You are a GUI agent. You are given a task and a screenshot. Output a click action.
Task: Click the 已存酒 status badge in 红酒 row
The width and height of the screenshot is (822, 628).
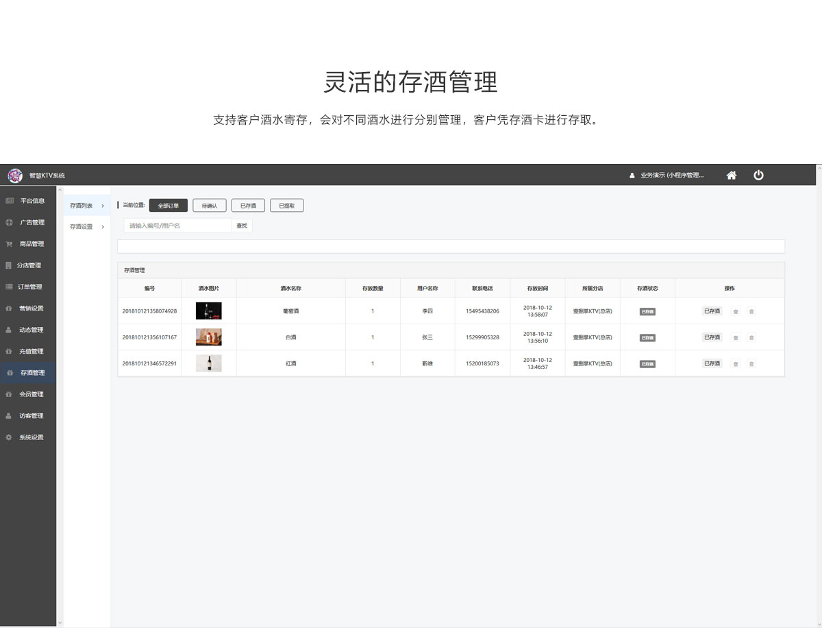pyautogui.click(x=647, y=364)
